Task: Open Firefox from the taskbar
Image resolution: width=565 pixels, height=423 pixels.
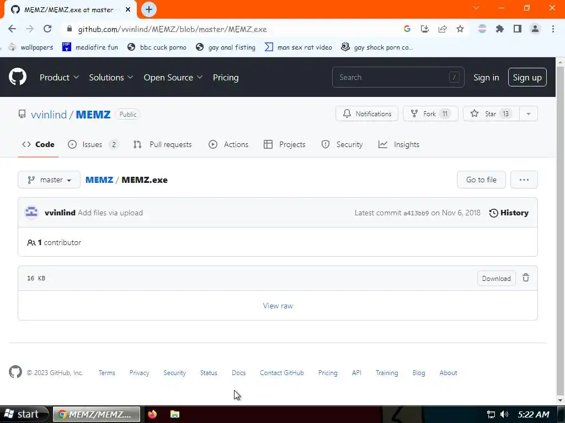Action: (x=152, y=414)
